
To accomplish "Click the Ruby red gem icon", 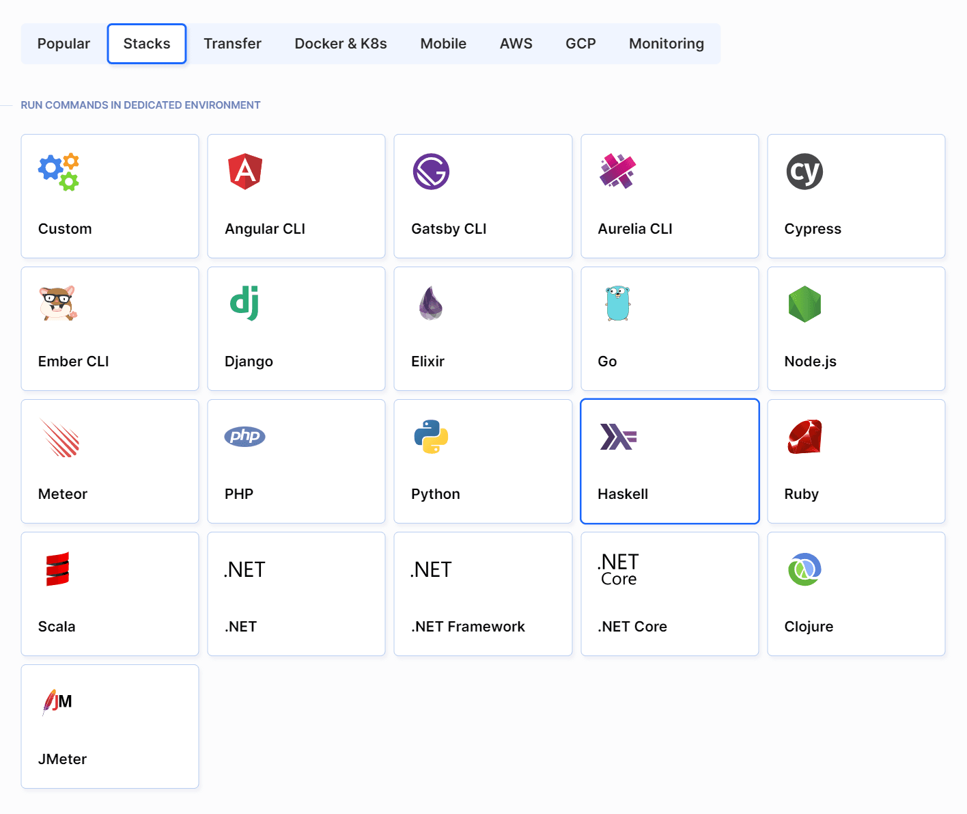I will [804, 437].
